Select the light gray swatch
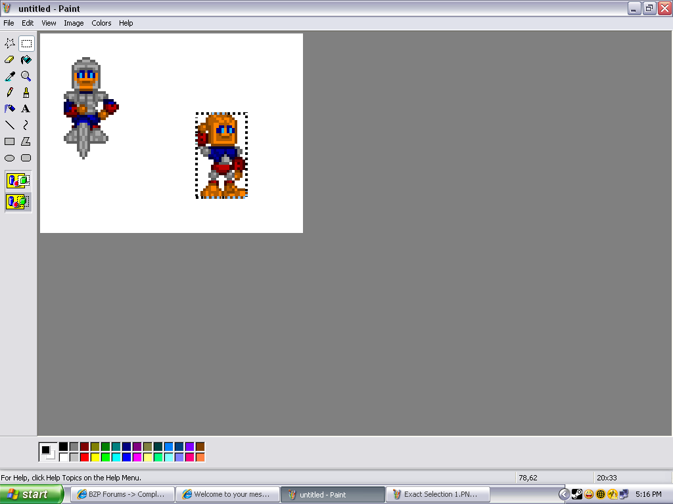The height and width of the screenshot is (504, 673). [74, 457]
